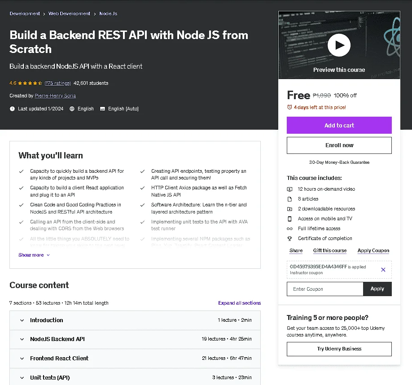Click Try Udemy Business button
This screenshot has width=412, height=385.
339,349
